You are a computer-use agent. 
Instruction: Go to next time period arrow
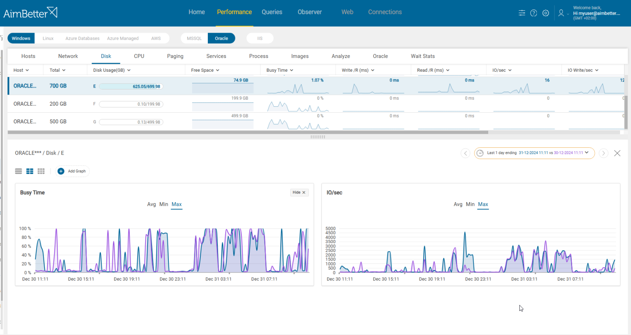pos(603,153)
